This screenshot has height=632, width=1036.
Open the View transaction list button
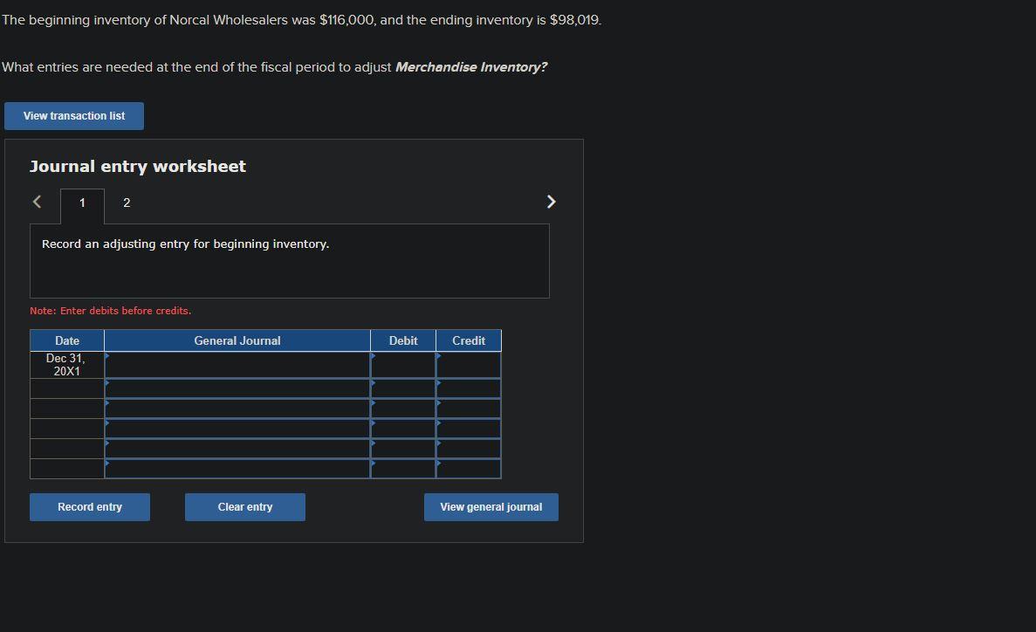tap(74, 116)
